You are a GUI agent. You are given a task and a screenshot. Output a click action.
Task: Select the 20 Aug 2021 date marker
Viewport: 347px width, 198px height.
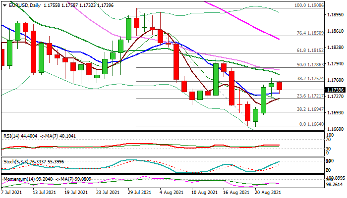tap(268, 193)
